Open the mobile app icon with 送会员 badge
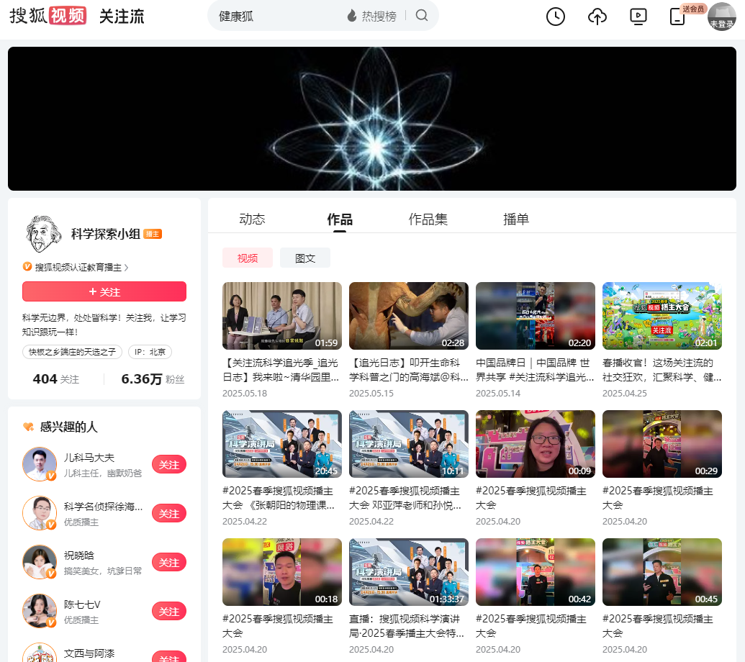745x662 pixels. click(677, 17)
